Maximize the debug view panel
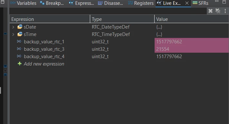Image resolution: width=229 pixels, height=124 pixels. tap(224, 2)
